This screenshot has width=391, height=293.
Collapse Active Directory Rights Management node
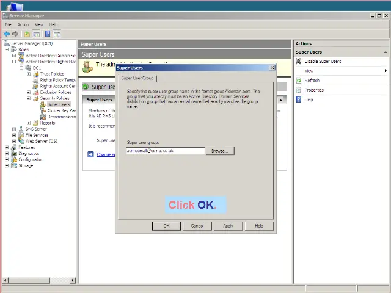click(x=14, y=62)
